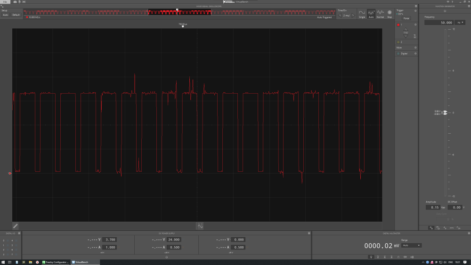This screenshot has height=265, width=471.
Task: Select the sine waveform icon
Action: [431, 228]
